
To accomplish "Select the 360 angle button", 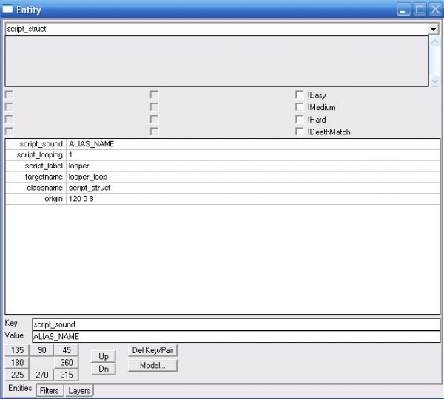I will 67,363.
